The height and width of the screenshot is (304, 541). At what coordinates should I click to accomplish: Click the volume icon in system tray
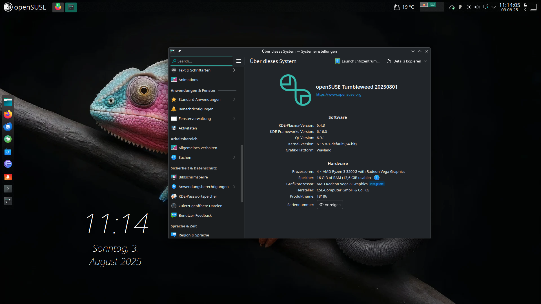coord(477,7)
